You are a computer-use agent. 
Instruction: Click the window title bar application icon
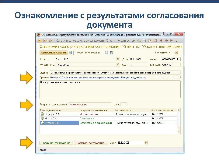(x=39, y=35)
